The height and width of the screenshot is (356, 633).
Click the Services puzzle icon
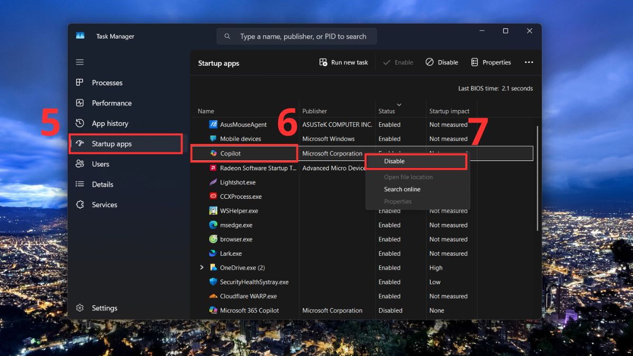point(80,205)
